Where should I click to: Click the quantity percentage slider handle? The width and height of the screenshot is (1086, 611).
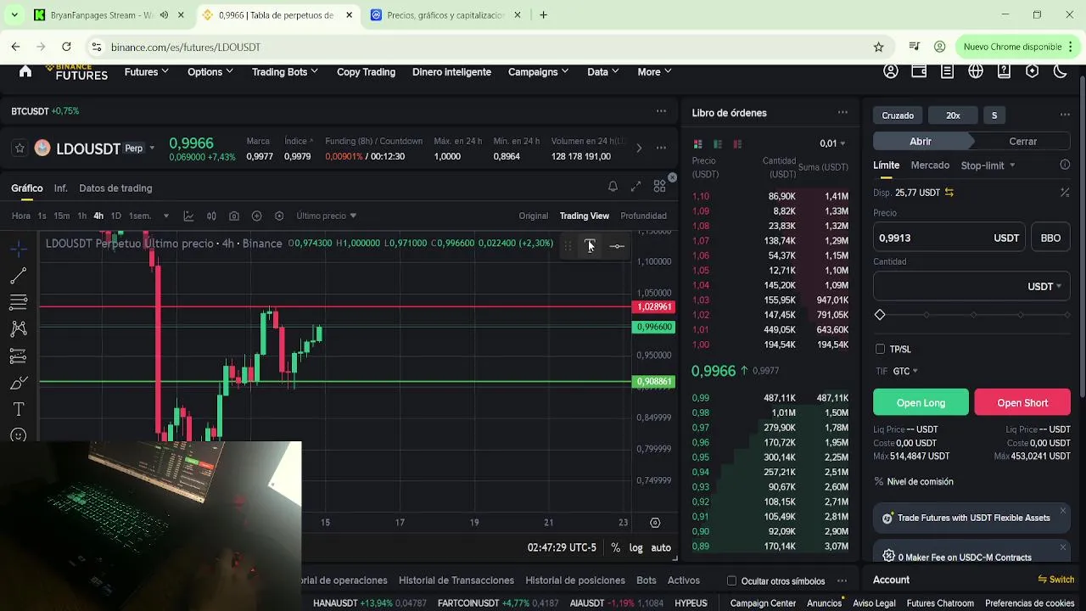pos(880,315)
